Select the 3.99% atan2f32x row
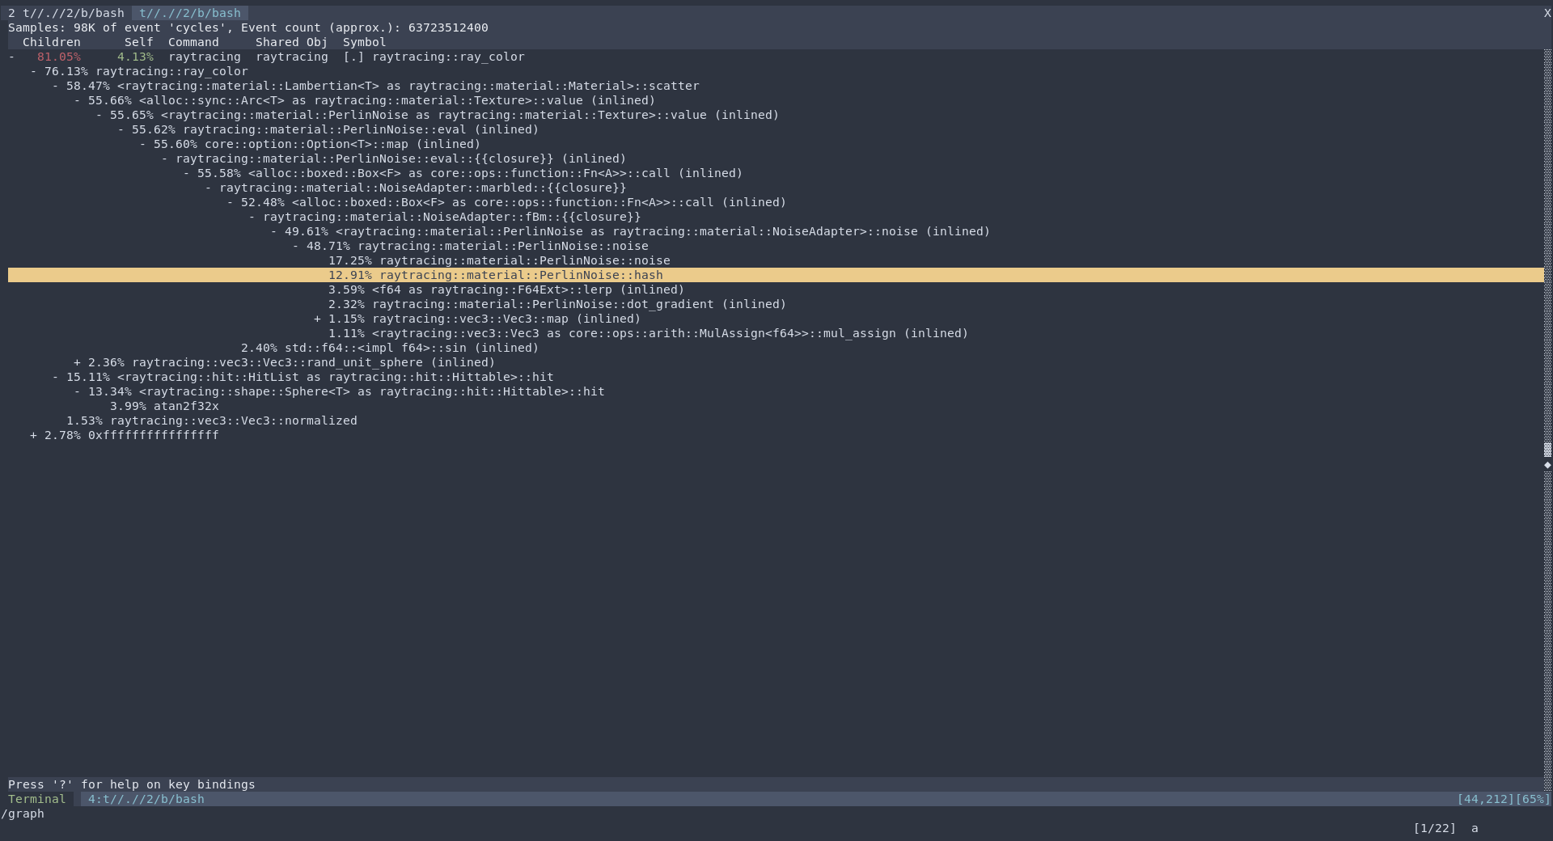The height and width of the screenshot is (841, 1553). pyautogui.click(x=164, y=407)
